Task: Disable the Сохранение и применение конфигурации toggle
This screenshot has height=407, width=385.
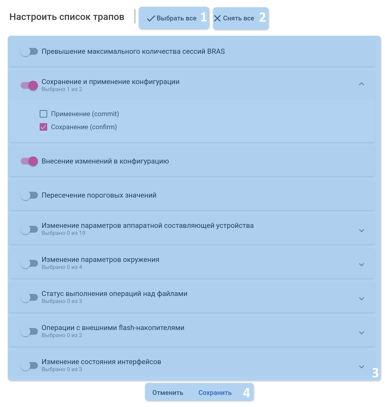Action: [x=29, y=86]
